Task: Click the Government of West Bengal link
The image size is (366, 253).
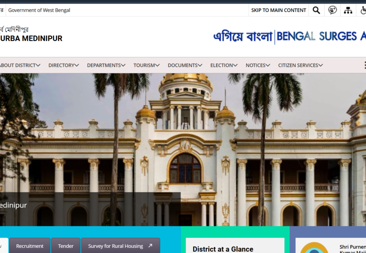Action: (39, 10)
